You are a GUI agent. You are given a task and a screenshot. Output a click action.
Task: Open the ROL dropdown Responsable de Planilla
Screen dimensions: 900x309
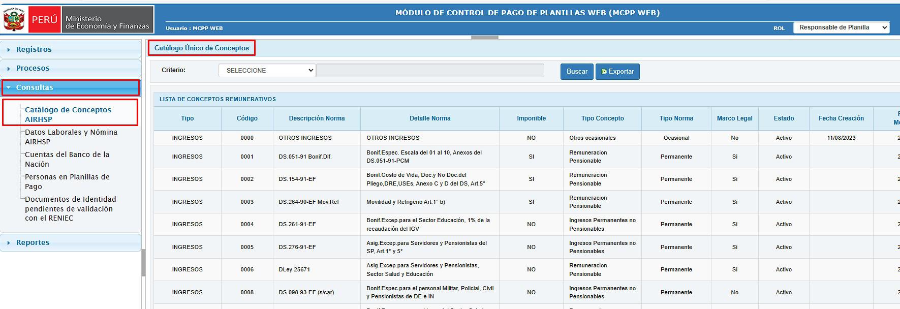(x=841, y=27)
